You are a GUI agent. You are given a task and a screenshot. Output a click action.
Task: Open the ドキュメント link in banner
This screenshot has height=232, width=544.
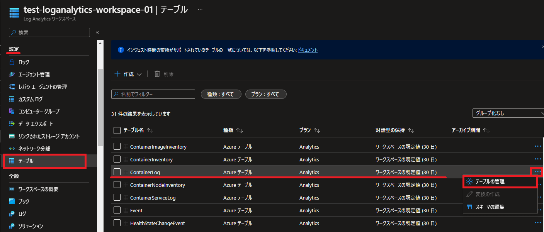308,50
